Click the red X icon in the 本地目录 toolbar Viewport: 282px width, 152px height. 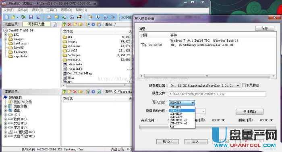(75, 92)
